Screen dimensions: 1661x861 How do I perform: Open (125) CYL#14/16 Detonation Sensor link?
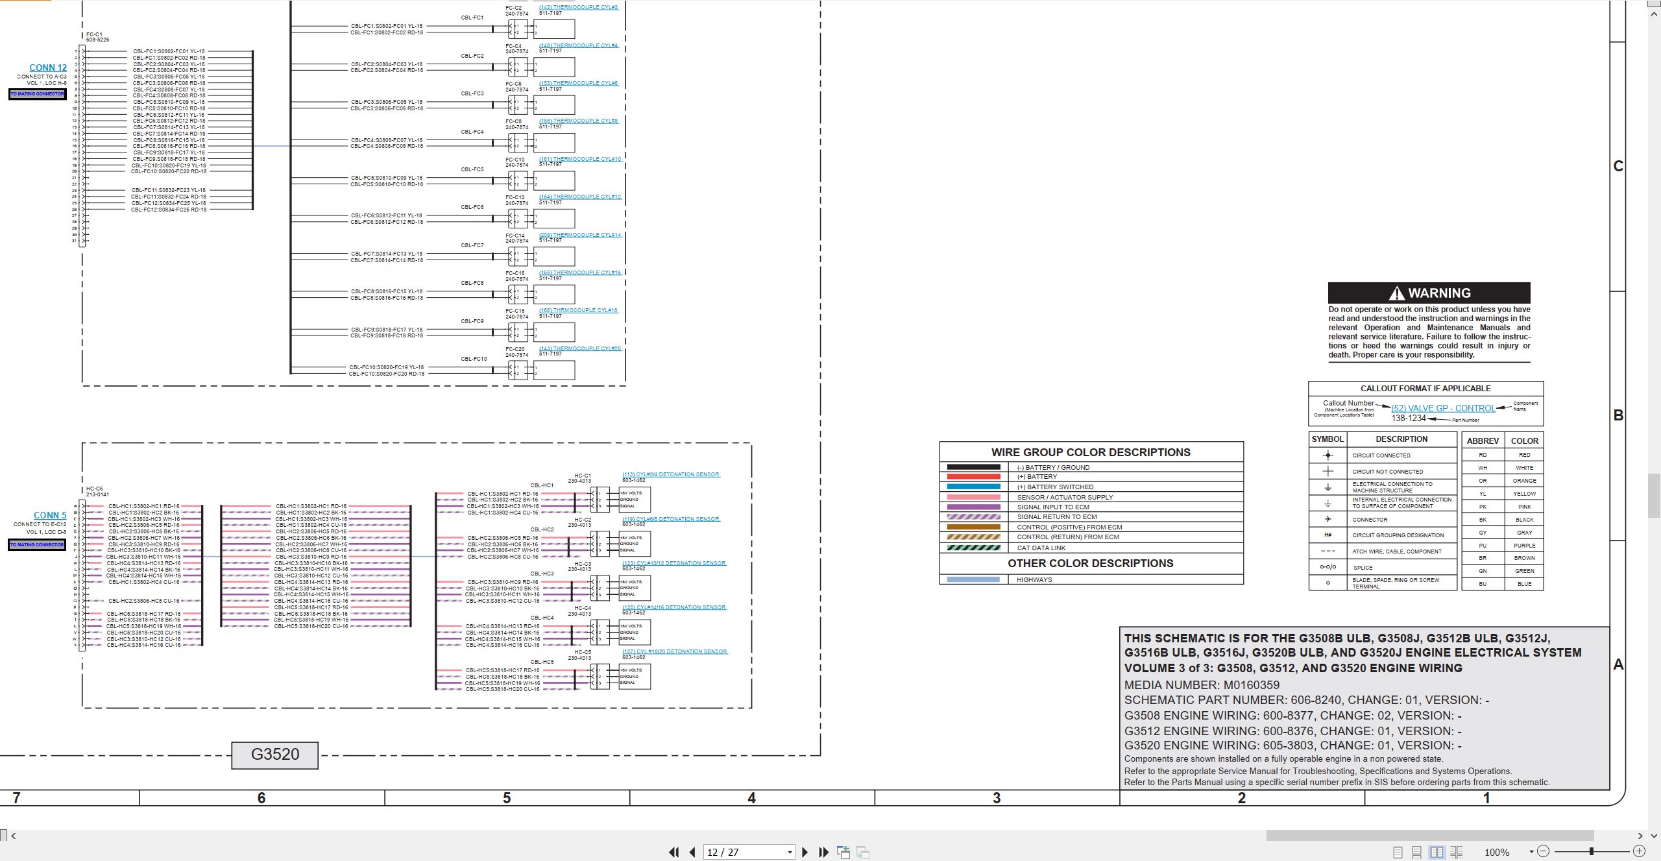coord(674,607)
